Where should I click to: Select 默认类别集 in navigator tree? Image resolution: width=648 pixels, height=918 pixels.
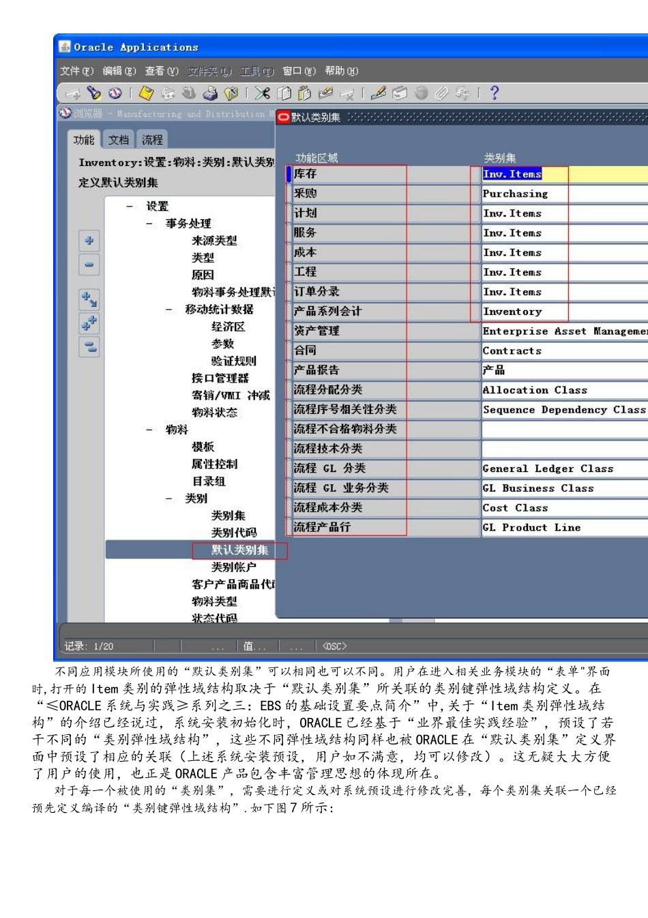point(239,550)
